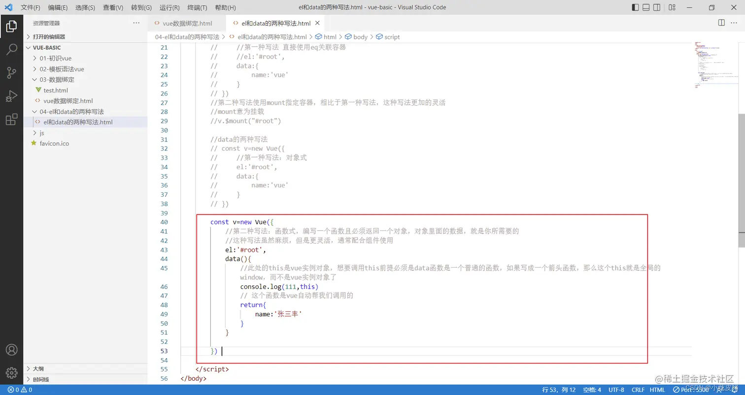
Task: Click the errors and warnings status icon
Action: 20,390
